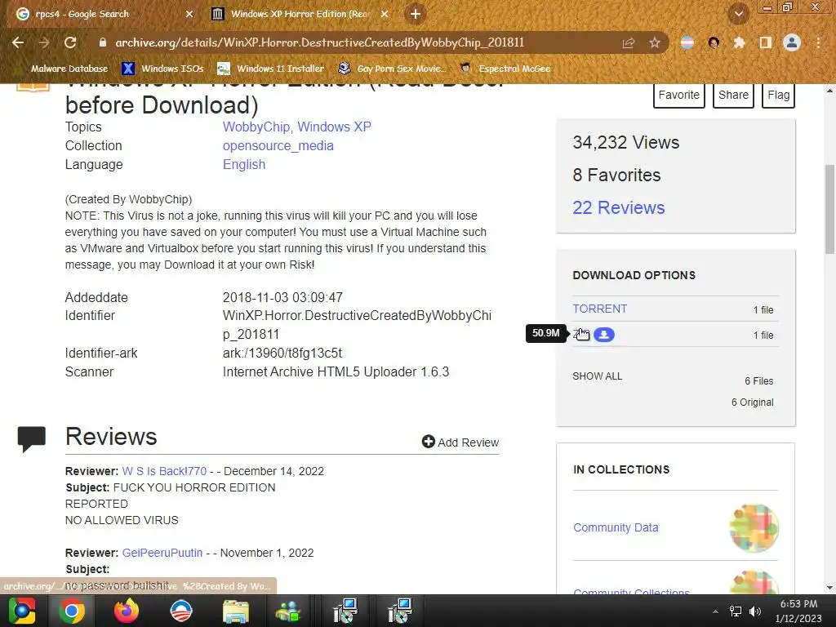This screenshot has height=627, width=836.
Task: Go forward with the browser forward arrow
Action: pyautogui.click(x=44, y=42)
